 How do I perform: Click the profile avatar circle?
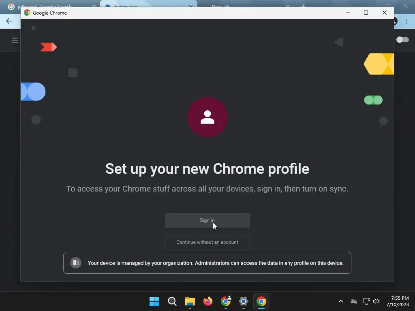tap(207, 117)
